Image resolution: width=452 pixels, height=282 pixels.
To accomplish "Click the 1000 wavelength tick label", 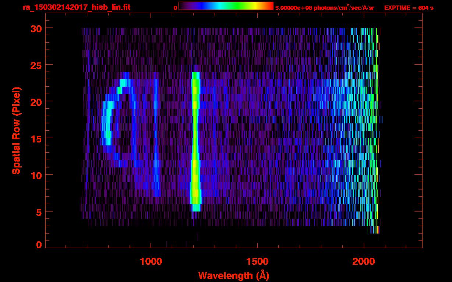I will pos(151,261).
